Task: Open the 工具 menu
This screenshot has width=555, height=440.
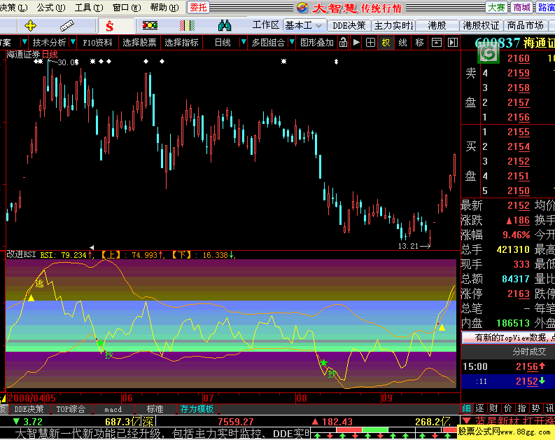Action: [x=89, y=8]
